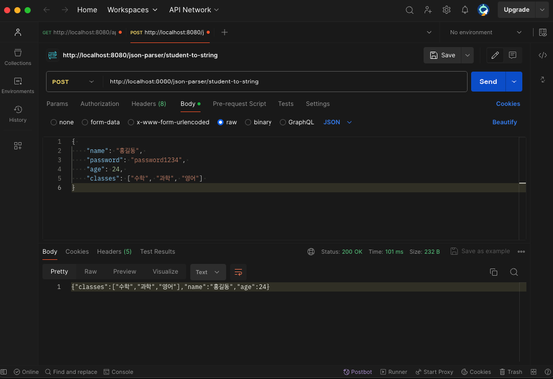Viewport: 553px width, 379px height.
Task: Open the Save options dropdown arrow
Action: [x=467, y=55]
